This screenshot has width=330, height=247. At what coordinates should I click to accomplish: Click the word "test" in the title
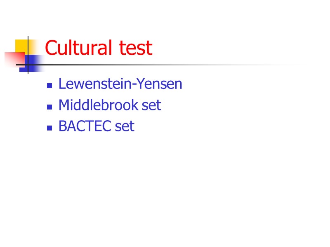click(135, 48)
